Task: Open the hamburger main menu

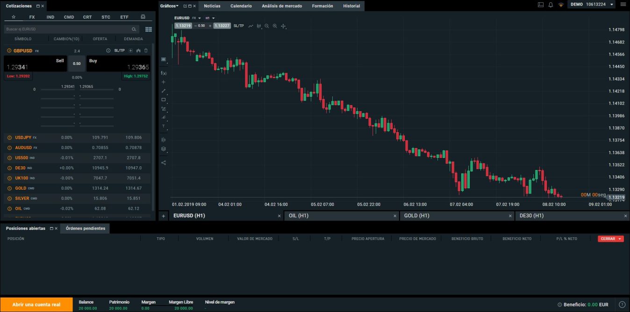Action: [x=623, y=5]
